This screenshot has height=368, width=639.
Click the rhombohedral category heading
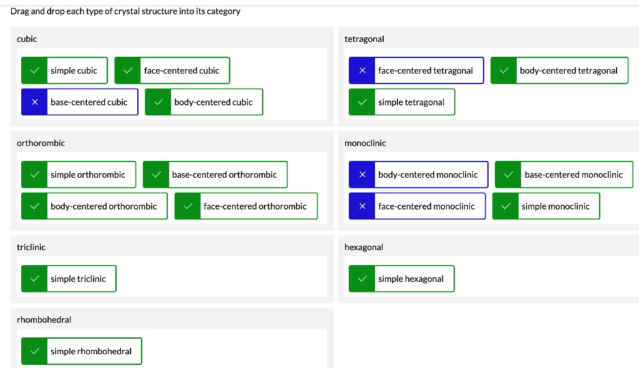tap(44, 319)
